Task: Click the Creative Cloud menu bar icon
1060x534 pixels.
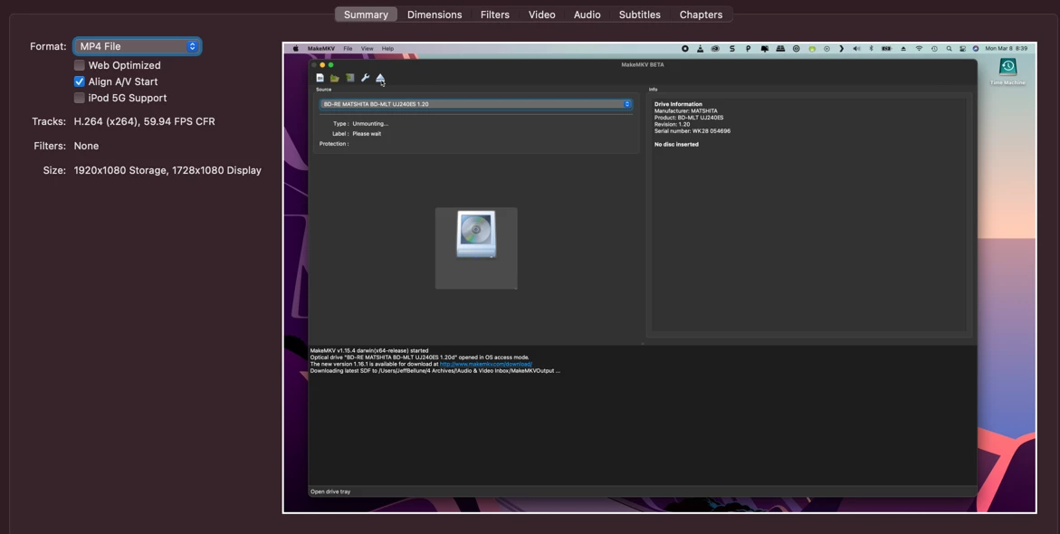Action: (715, 49)
